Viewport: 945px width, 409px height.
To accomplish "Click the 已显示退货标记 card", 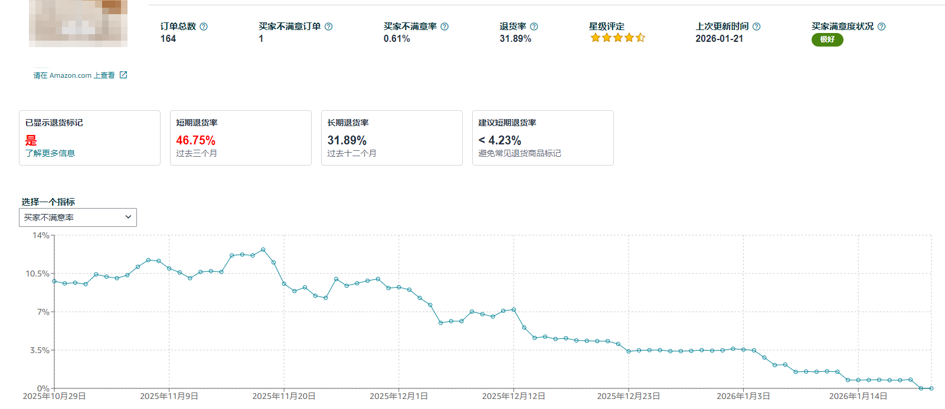I will (89, 138).
